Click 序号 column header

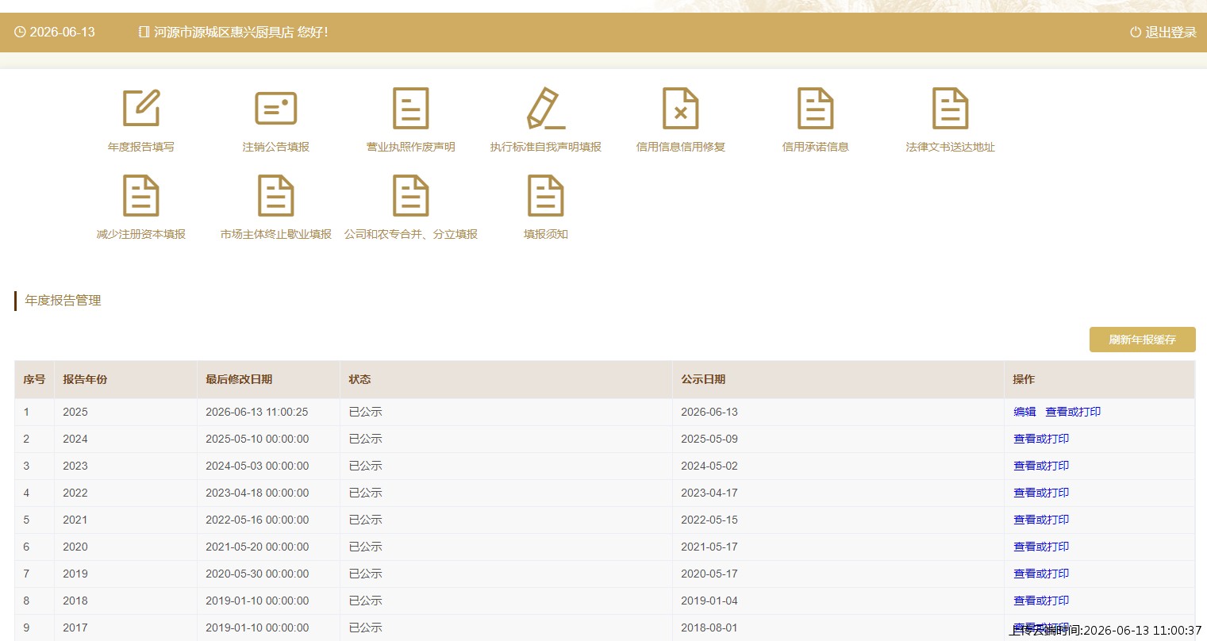click(34, 379)
